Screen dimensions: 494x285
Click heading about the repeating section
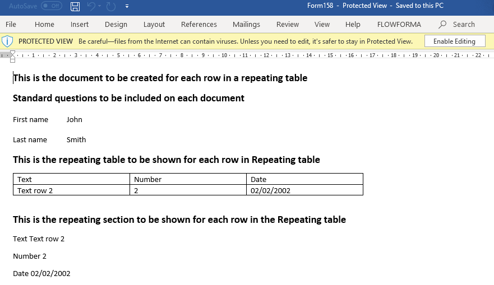(179, 219)
